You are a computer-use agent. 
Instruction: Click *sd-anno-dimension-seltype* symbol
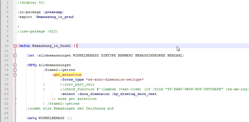tap(115, 79)
